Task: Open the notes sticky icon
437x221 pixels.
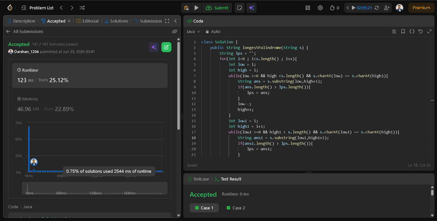Action: (x=239, y=8)
